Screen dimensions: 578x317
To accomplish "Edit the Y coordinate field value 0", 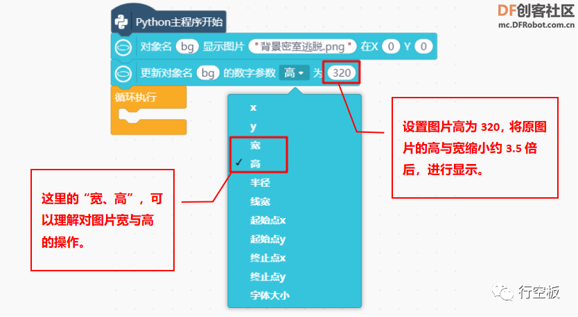I will [423, 46].
